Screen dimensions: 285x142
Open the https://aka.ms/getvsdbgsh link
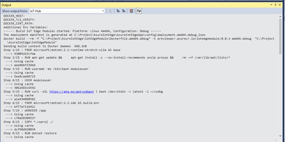[x=72, y=92]
